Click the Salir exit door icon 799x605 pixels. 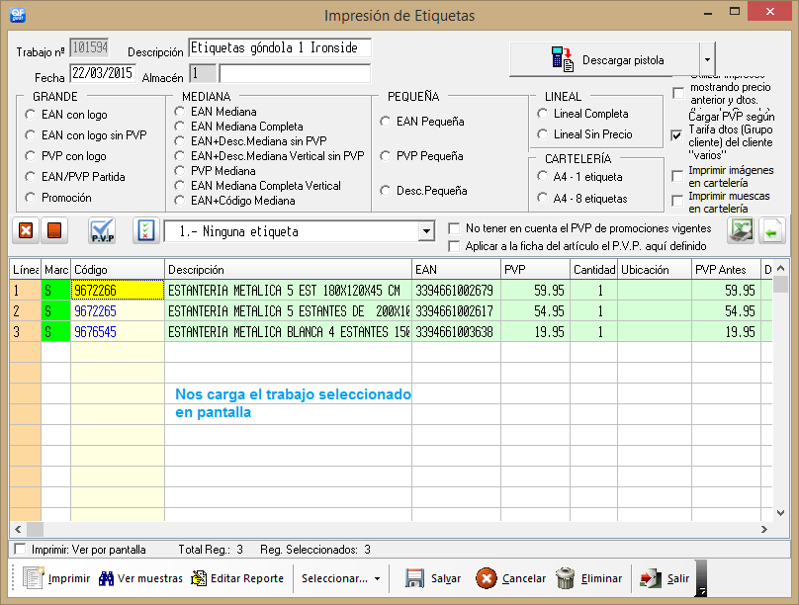click(x=651, y=578)
